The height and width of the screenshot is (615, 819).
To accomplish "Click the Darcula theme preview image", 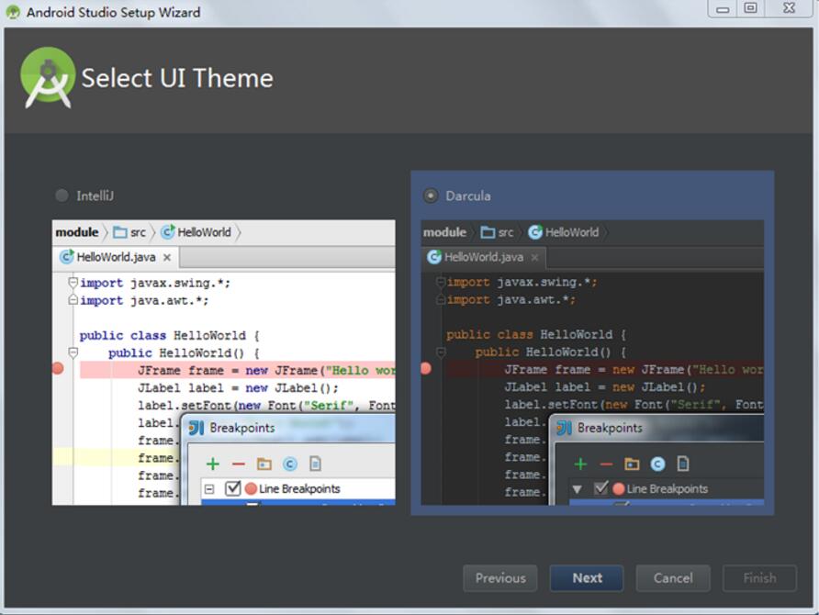I will [x=592, y=363].
